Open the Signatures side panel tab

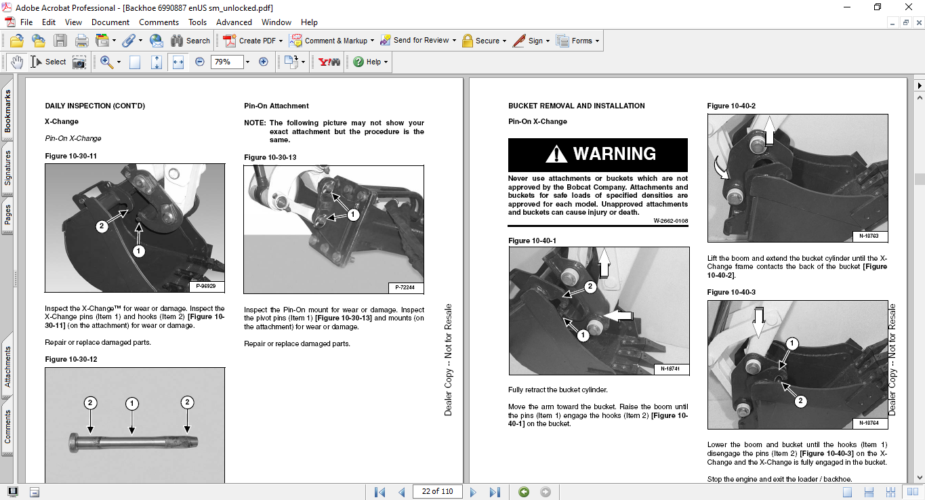tap(7, 168)
